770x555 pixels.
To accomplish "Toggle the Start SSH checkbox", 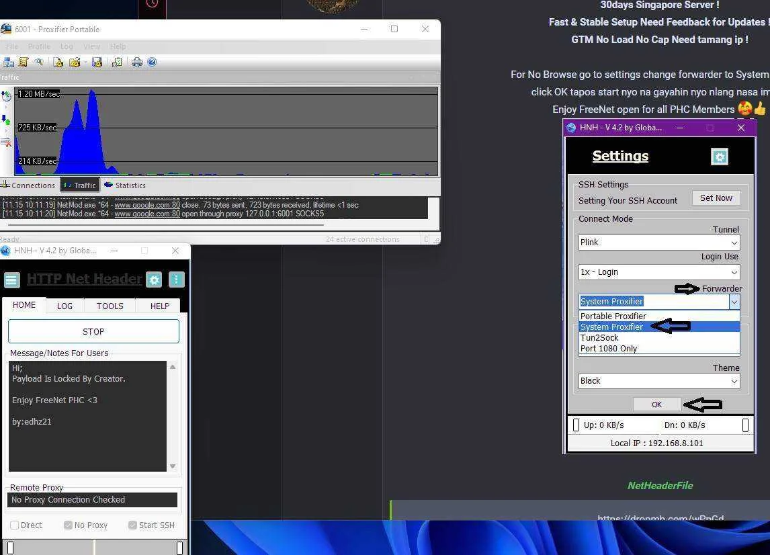I will (x=132, y=525).
